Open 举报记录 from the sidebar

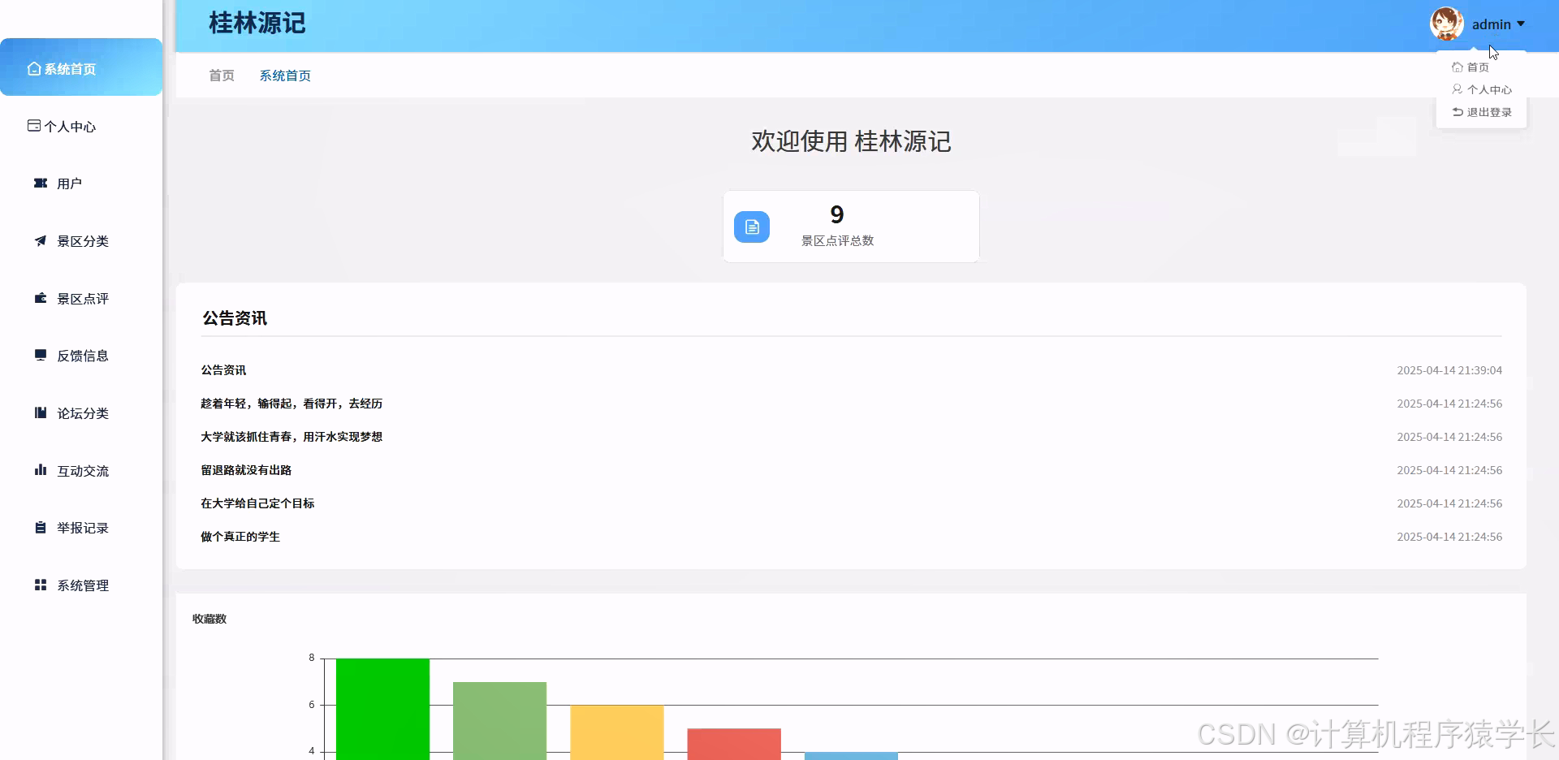(x=81, y=527)
